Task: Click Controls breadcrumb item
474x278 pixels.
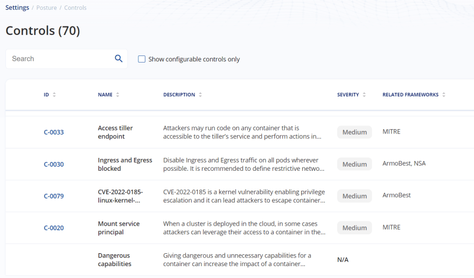Action: click(75, 8)
